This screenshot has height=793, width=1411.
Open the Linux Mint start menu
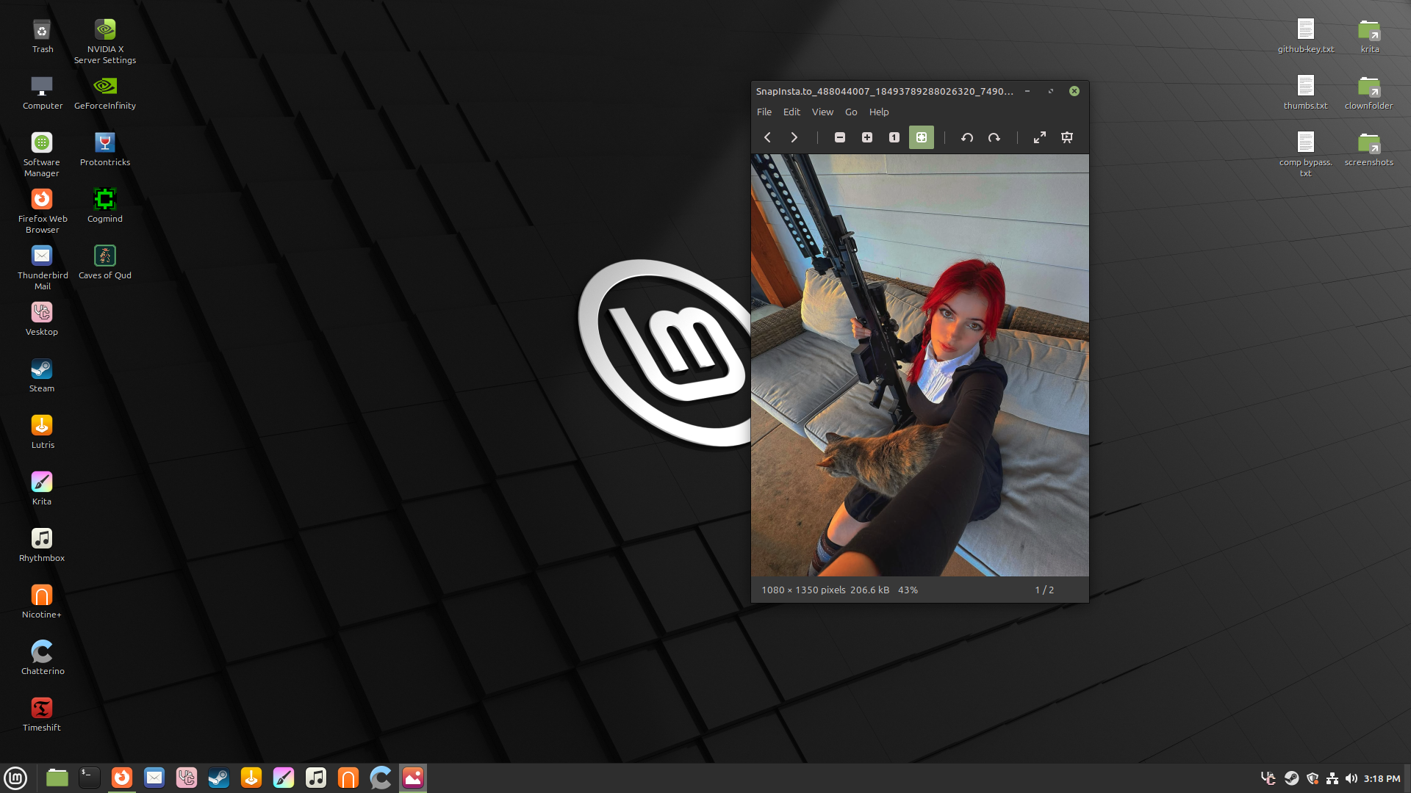pos(15,778)
